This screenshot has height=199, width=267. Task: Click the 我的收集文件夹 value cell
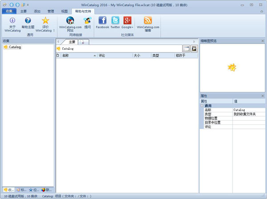(249, 114)
